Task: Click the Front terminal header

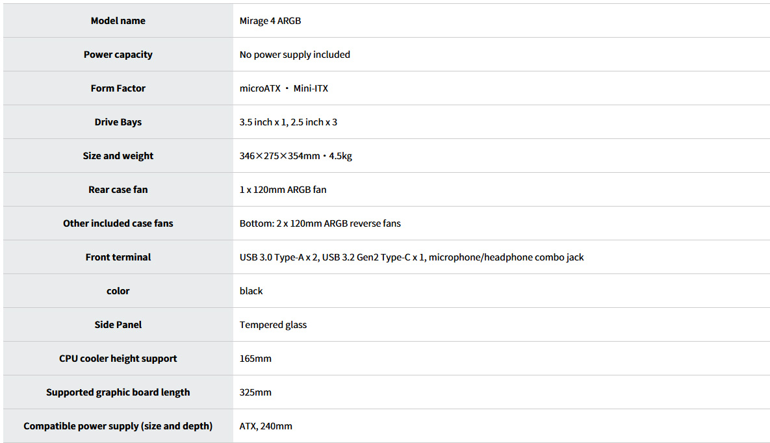Action: click(118, 257)
